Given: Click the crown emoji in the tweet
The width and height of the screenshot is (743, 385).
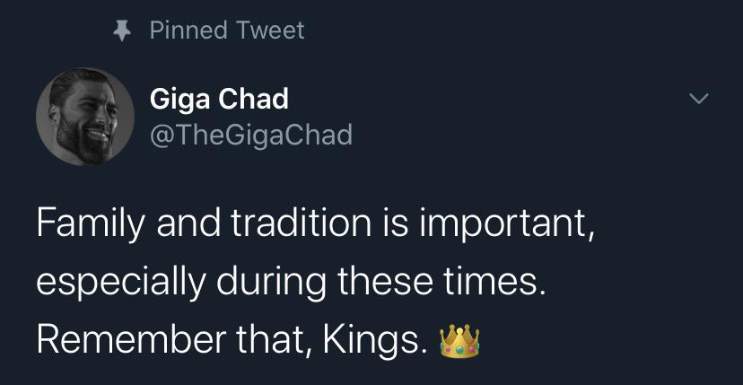Looking at the screenshot, I should (x=457, y=343).
